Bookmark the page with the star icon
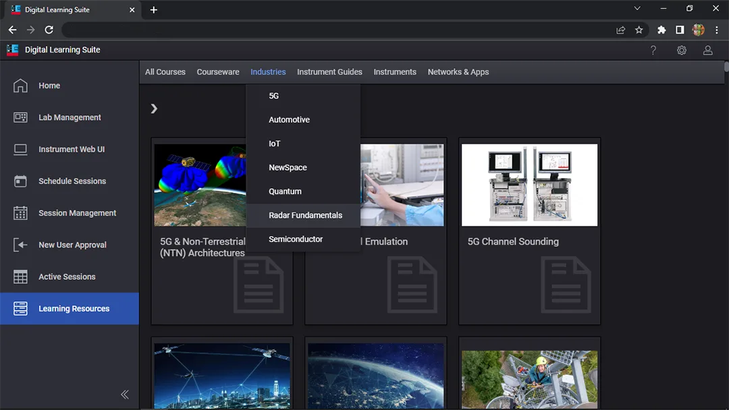729x410 pixels. pos(639,30)
